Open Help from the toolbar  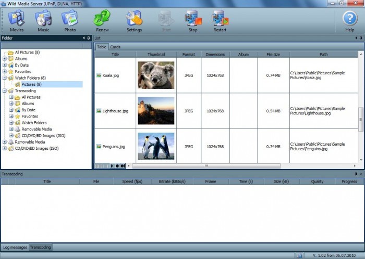[349, 20]
